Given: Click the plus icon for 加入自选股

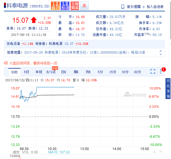Looking at the screenshot, I should point(144,7).
